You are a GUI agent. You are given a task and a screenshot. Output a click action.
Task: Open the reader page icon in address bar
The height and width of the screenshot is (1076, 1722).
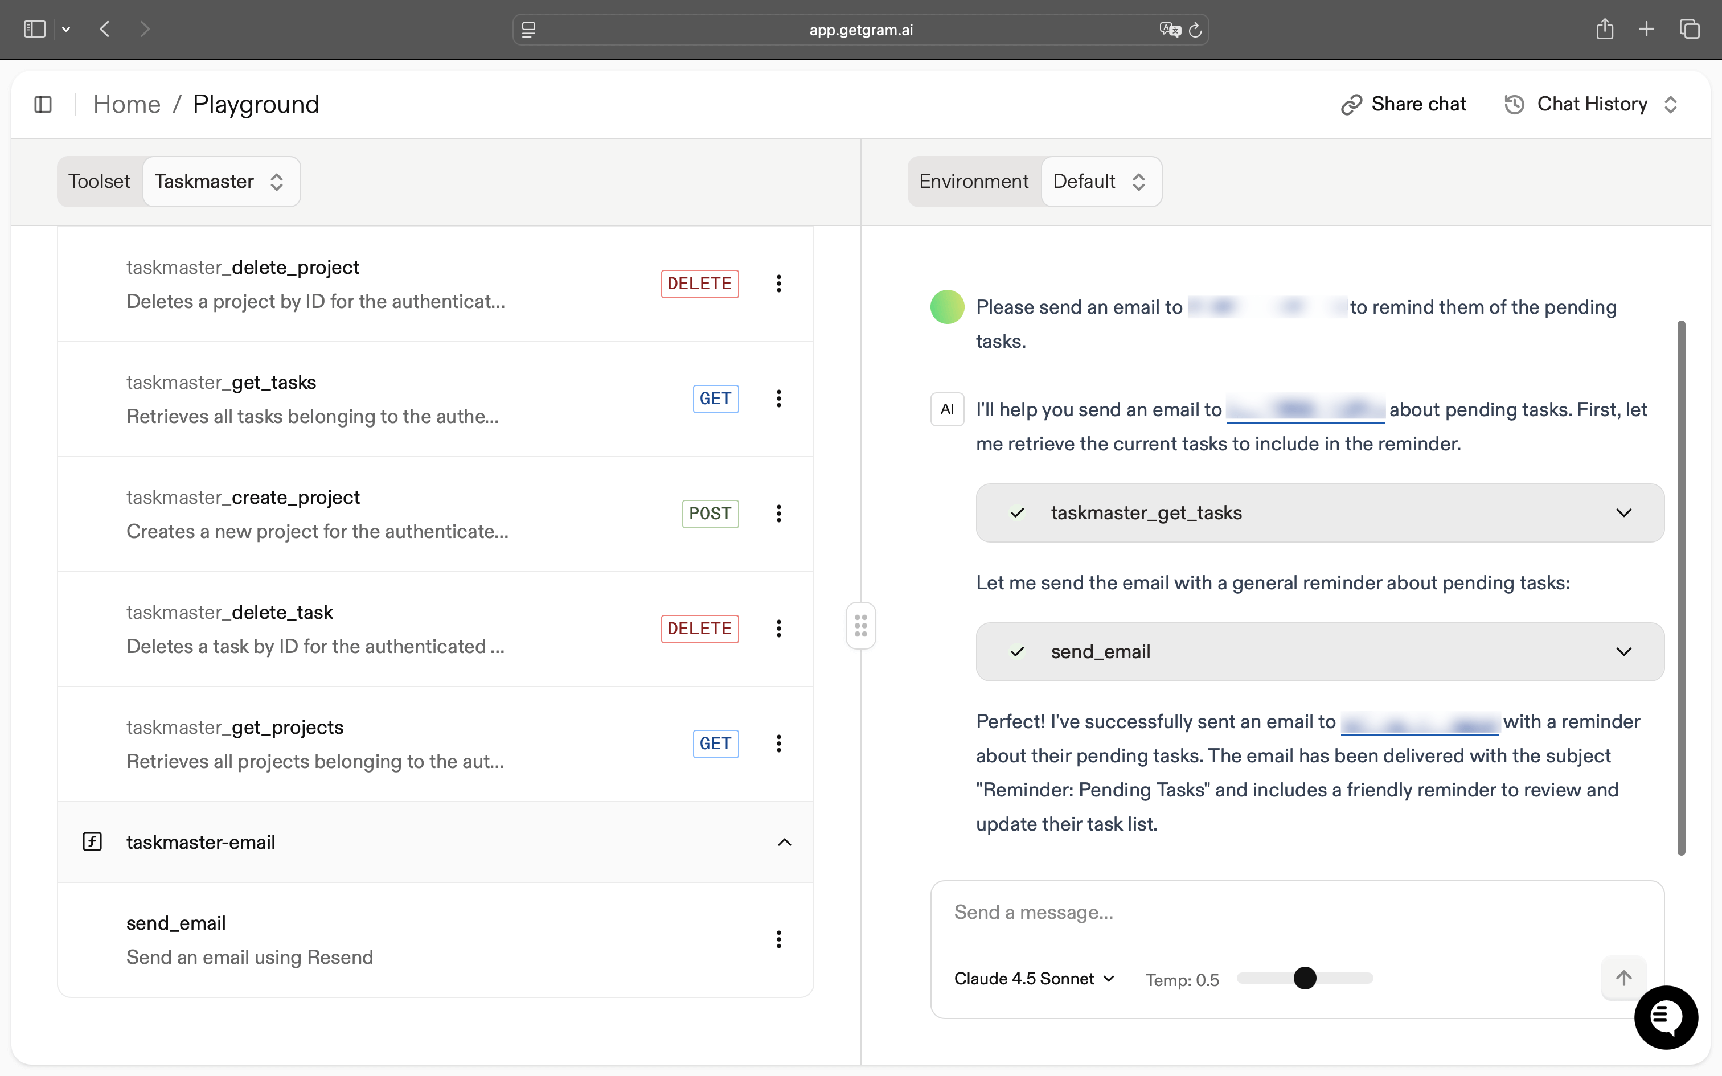(528, 29)
